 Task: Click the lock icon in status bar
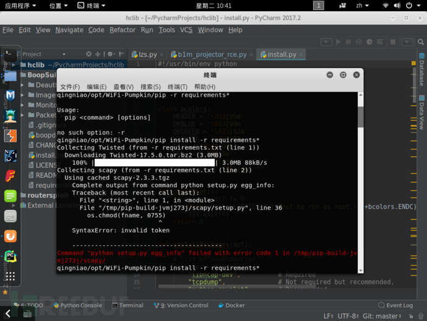411,317
